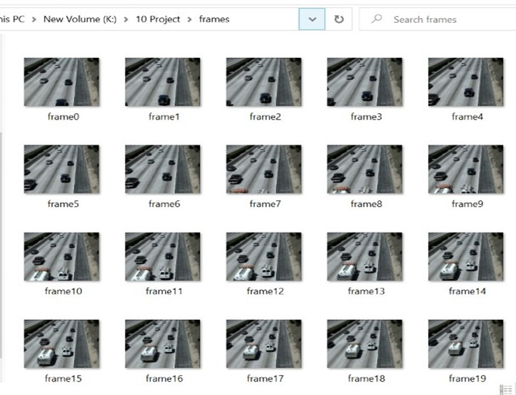Navigate to New Volume (K:) breadcrumb
This screenshot has height=395, width=516.
coord(80,19)
